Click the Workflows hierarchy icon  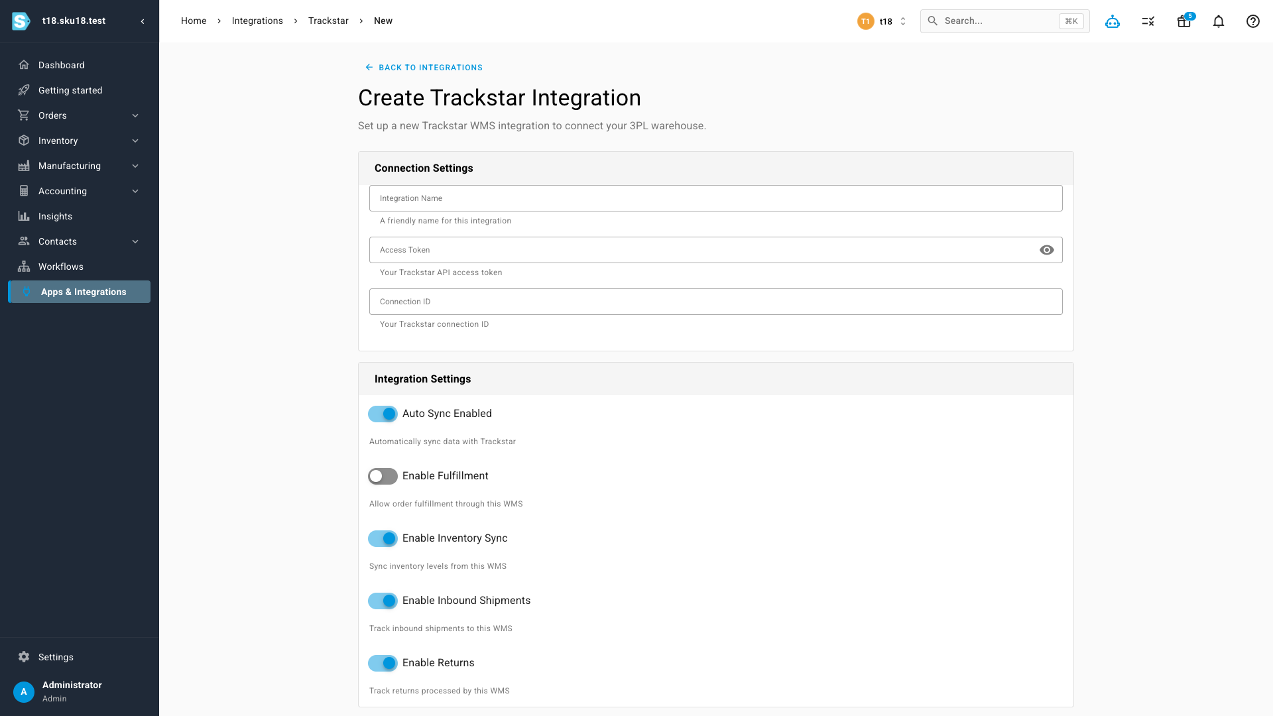click(x=24, y=267)
